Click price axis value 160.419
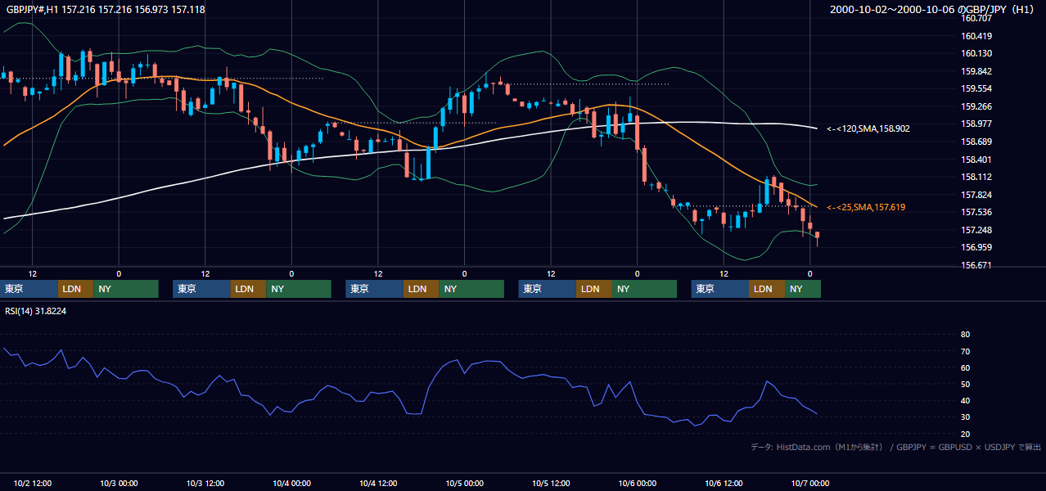This screenshot has height=491, width=1046. [x=976, y=36]
